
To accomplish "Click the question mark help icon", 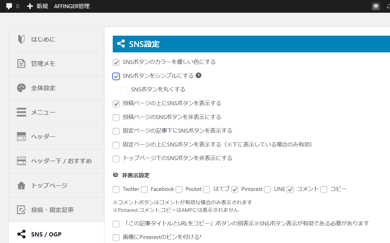I will (x=199, y=76).
